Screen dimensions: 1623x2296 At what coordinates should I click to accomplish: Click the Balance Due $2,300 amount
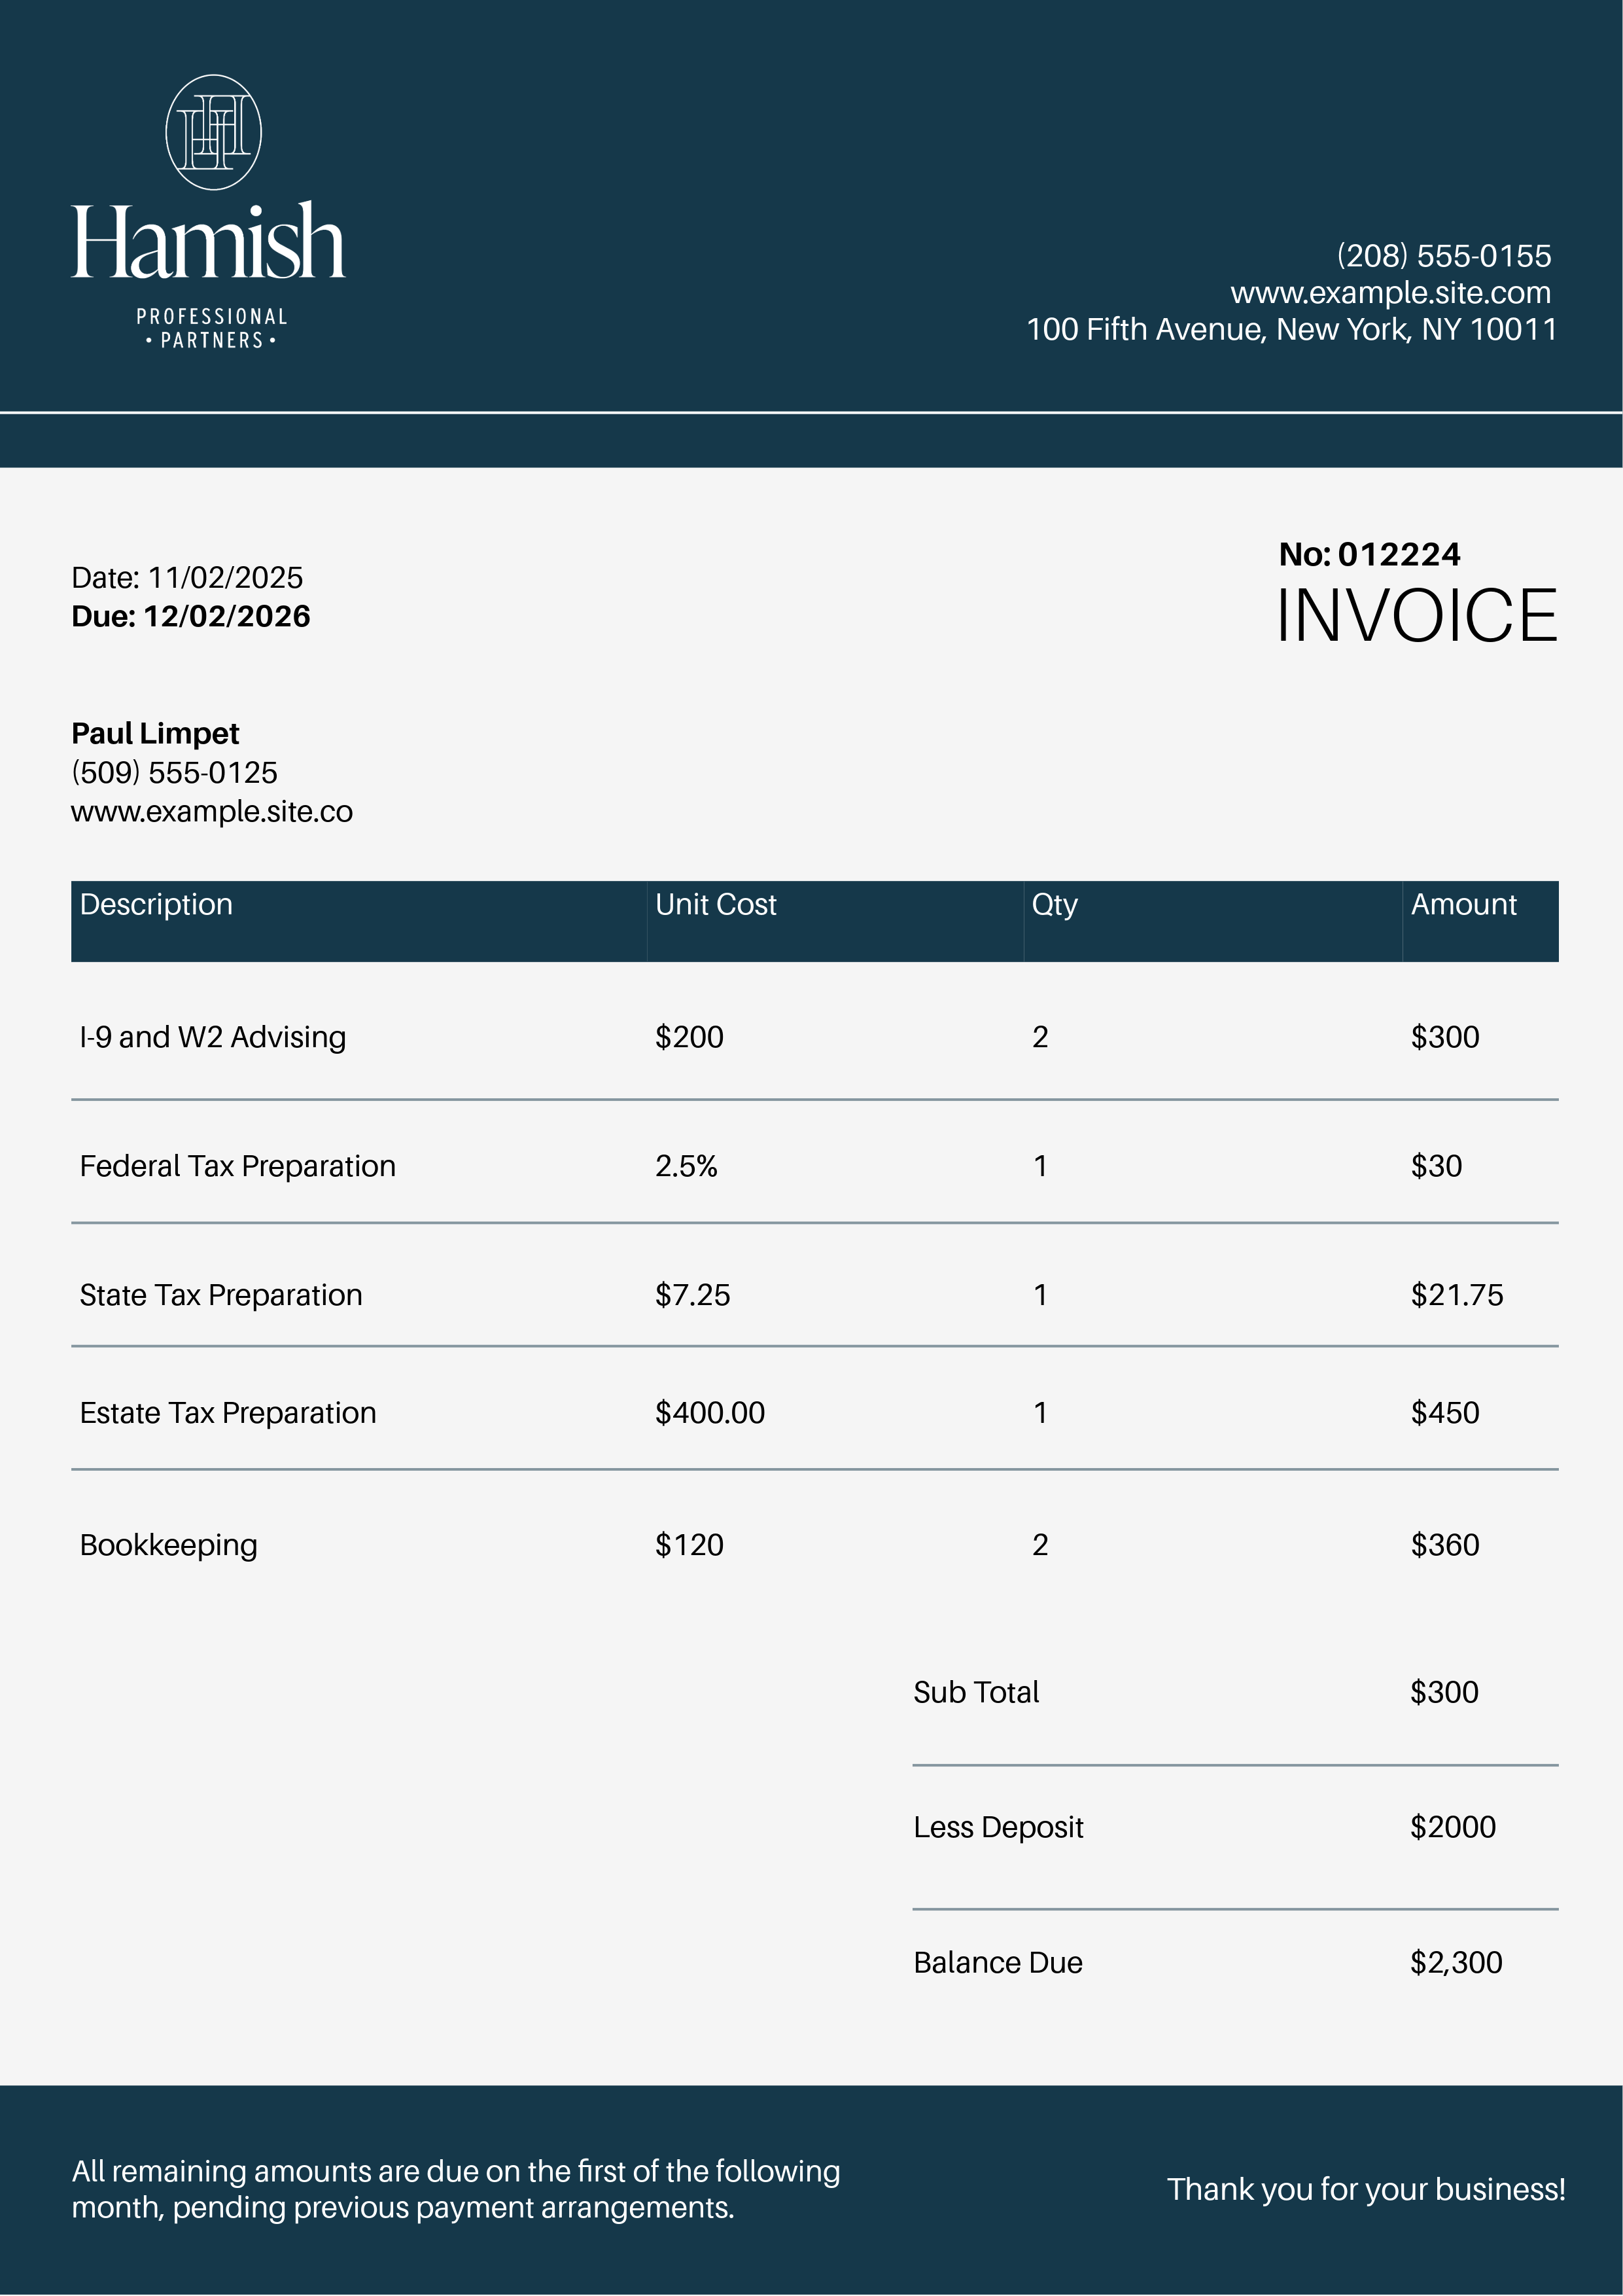(x=1455, y=1963)
